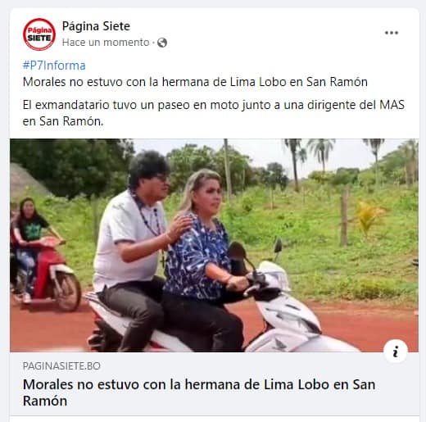Open the three-dot post options menu
Image resolution: width=426 pixels, height=422 pixels.
(x=392, y=33)
